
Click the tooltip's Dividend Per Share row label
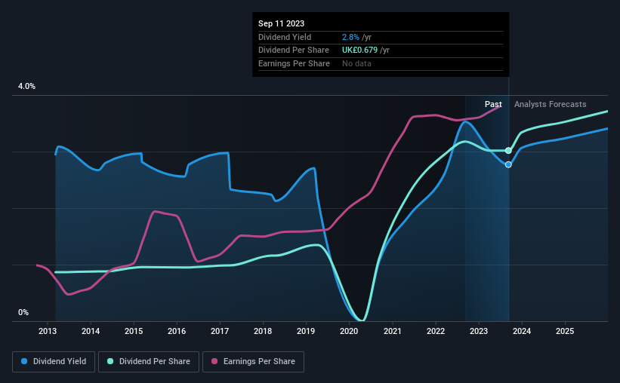coord(294,51)
